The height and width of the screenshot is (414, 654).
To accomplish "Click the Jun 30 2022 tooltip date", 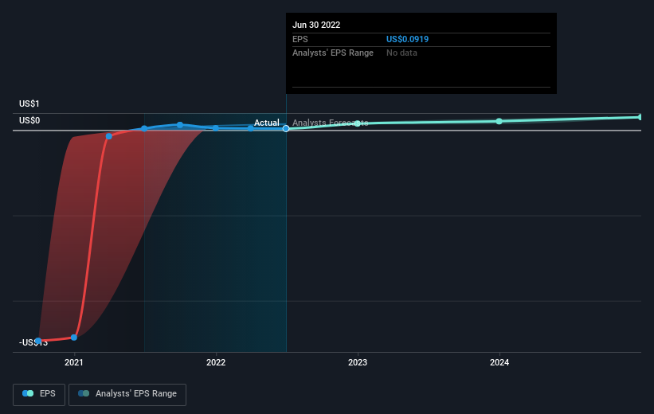I will (316, 25).
